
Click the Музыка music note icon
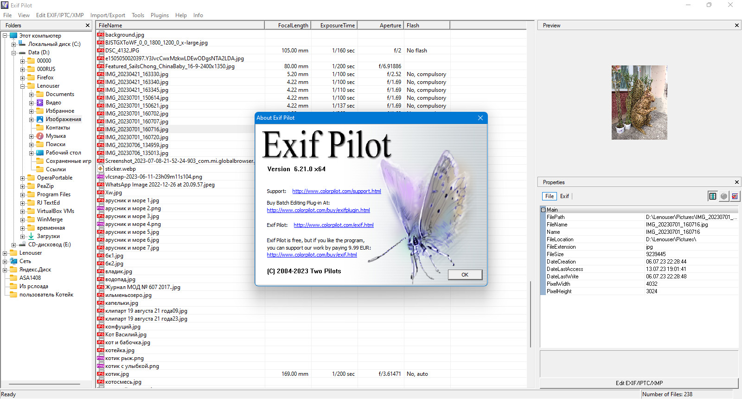40,136
